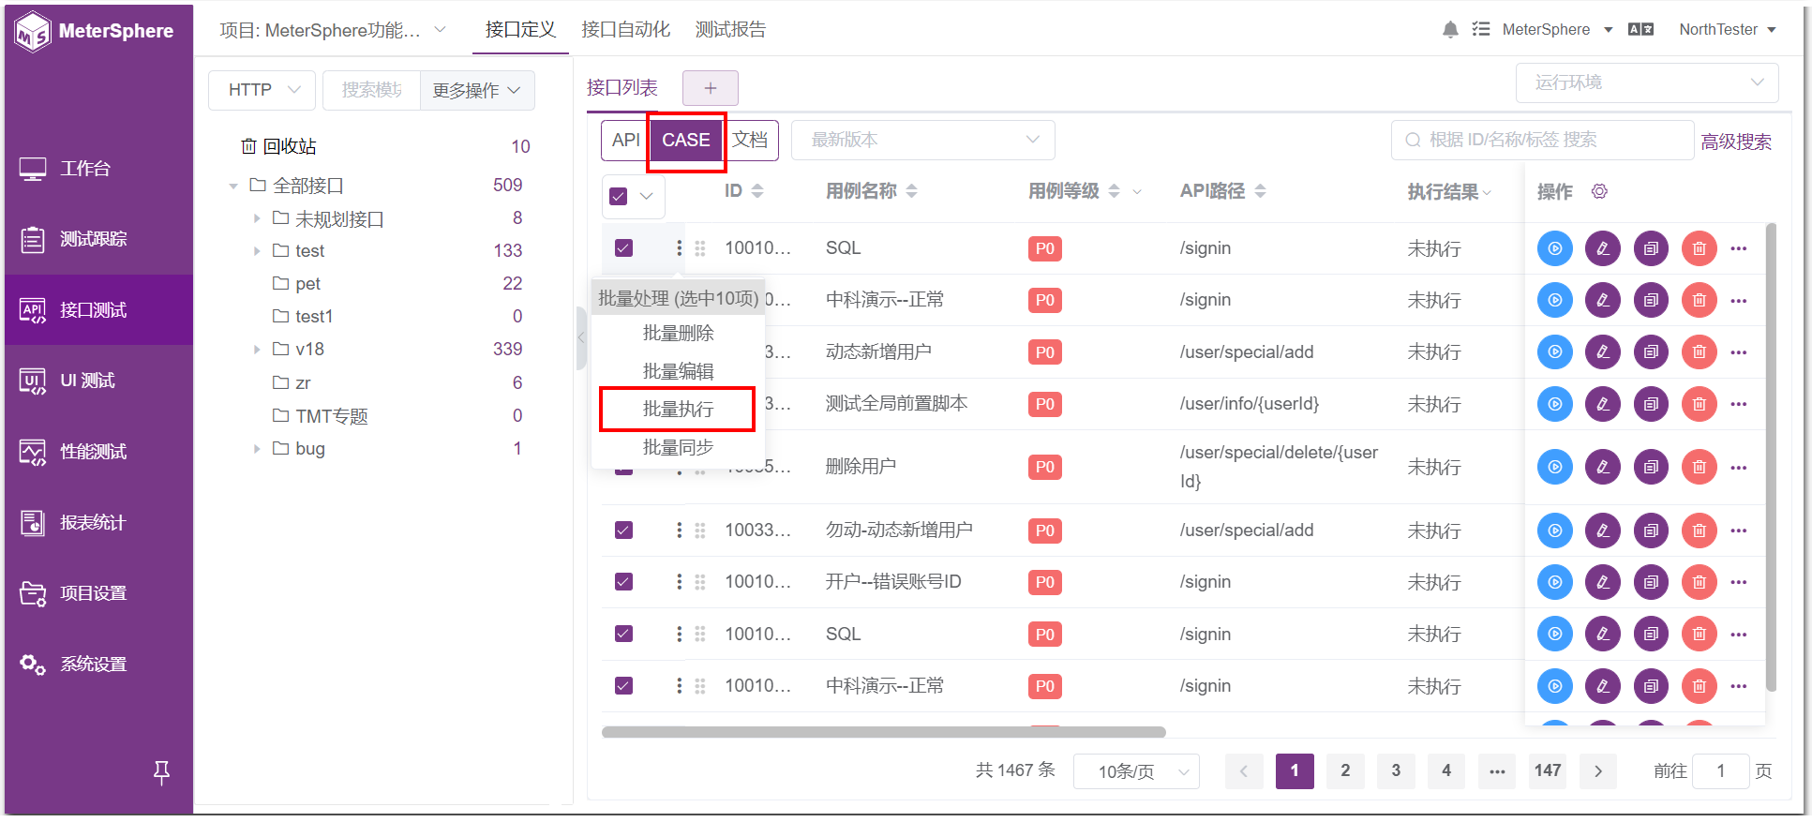Click the horizontal table scrollbar
Image resolution: width=1812 pixels, height=822 pixels.
coord(884,732)
